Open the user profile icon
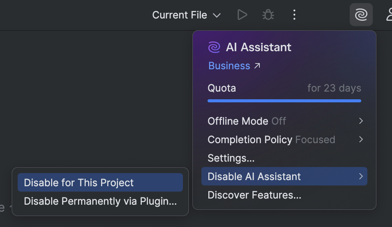This screenshot has height=227, width=392. click(x=389, y=15)
